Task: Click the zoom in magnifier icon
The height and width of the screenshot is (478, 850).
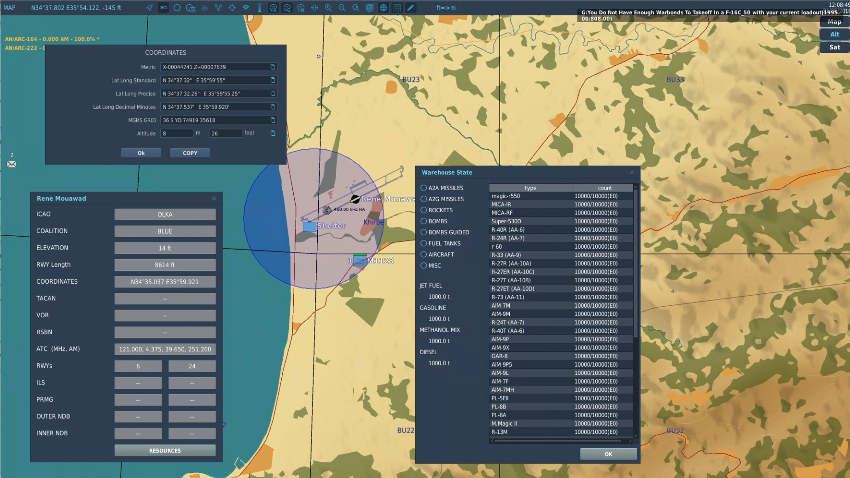Action: pos(328,8)
